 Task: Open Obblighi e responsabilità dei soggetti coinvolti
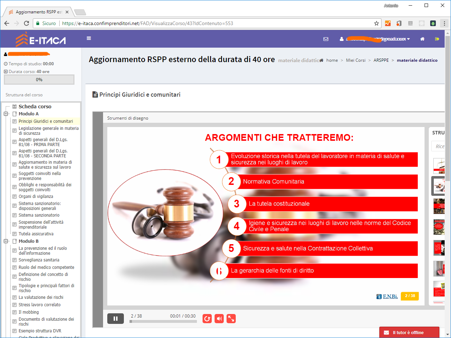(x=45, y=187)
